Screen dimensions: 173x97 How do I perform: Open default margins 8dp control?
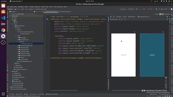(x=116, y=19)
